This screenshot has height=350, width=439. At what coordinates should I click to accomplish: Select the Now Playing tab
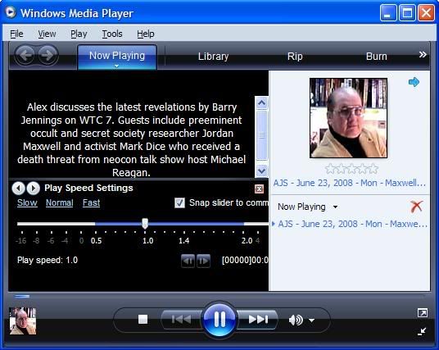[117, 57]
